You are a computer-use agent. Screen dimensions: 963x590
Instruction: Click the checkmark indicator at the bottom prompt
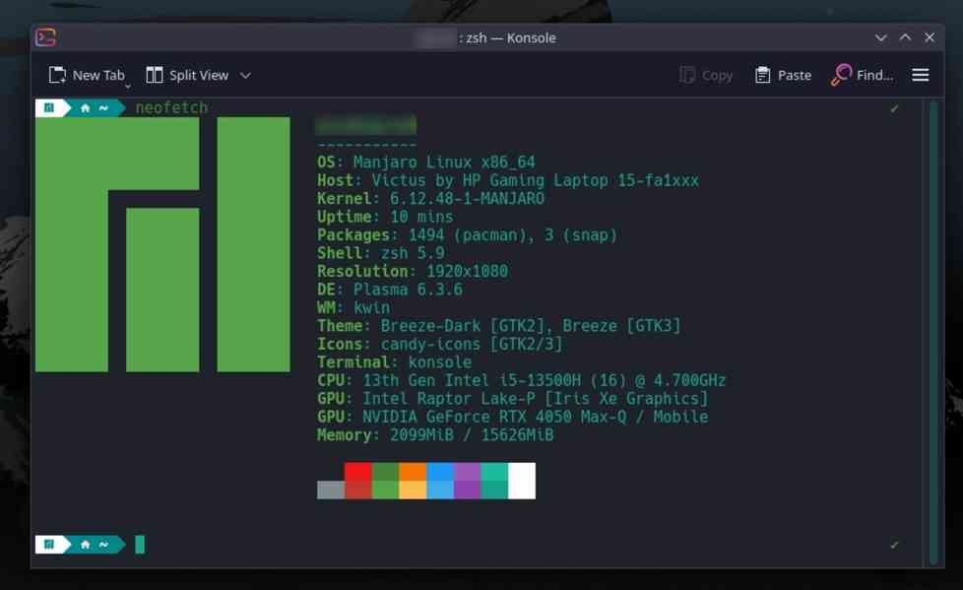click(894, 544)
